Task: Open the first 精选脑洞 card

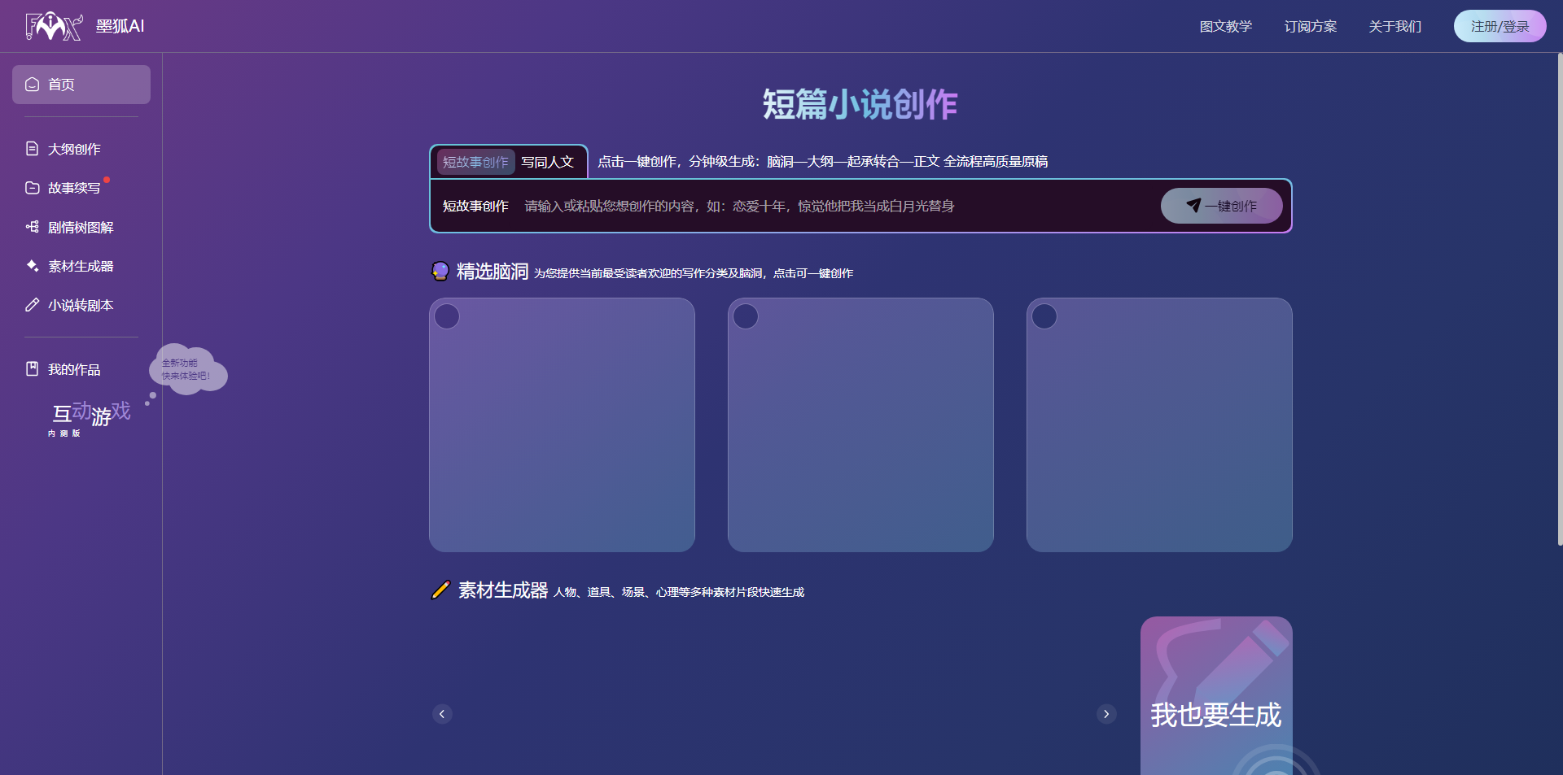Action: pos(562,425)
